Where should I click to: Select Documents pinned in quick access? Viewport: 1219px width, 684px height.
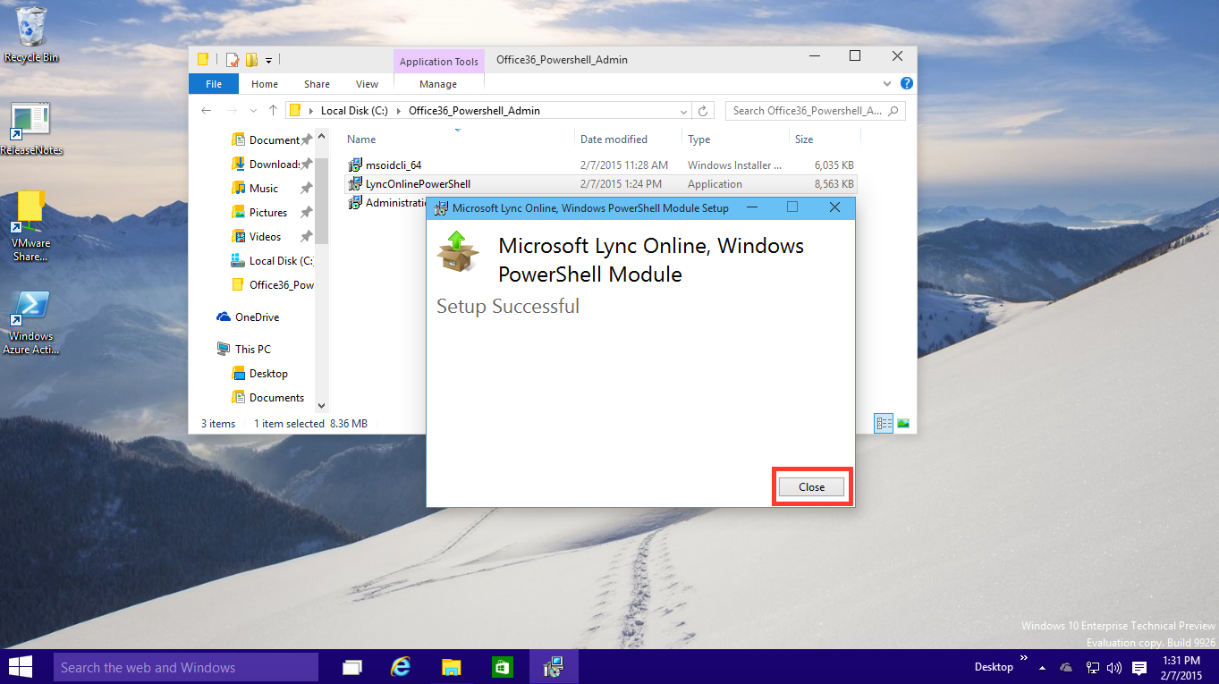point(273,139)
